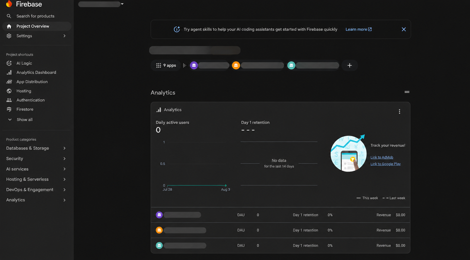The width and height of the screenshot is (470, 260).
Task: Click the Analytics card bar-chart icon
Action: (159, 110)
